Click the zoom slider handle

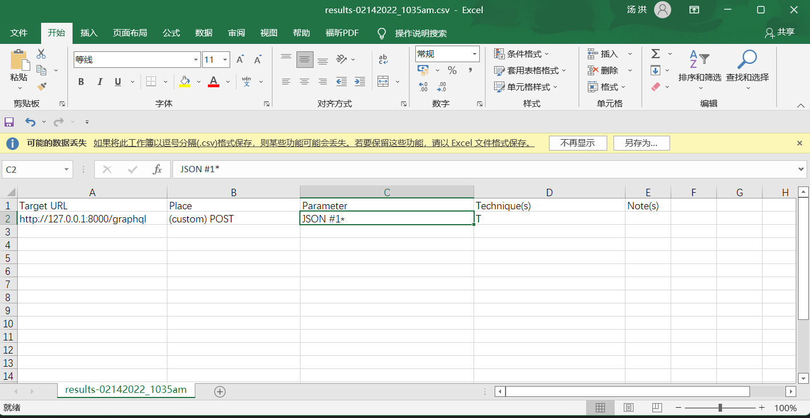(720, 408)
